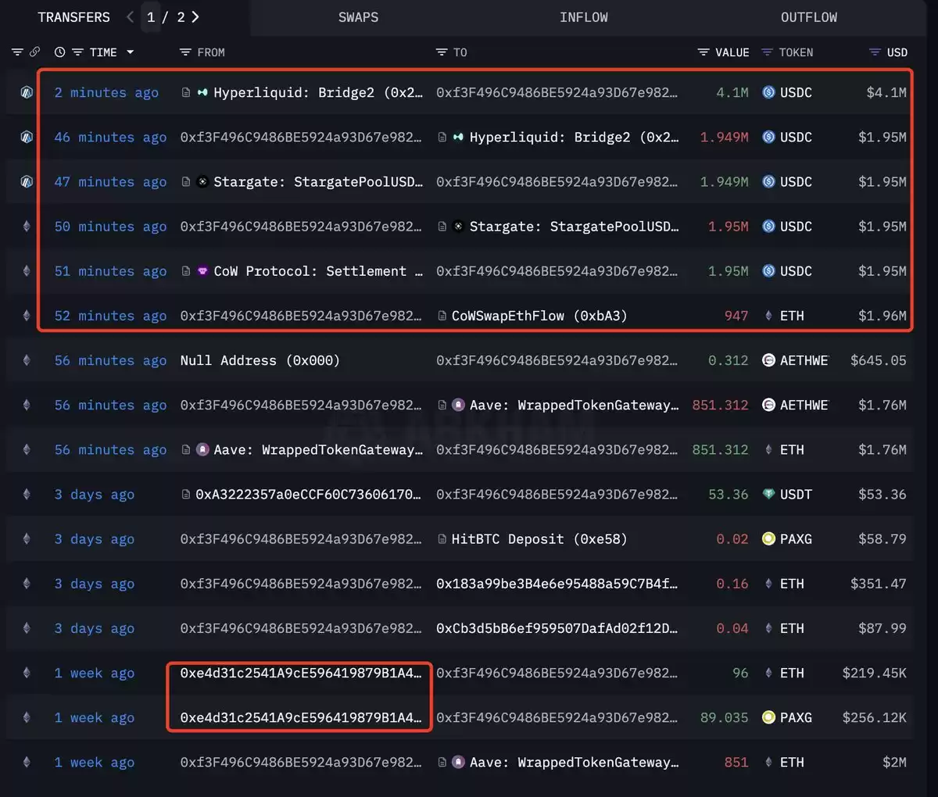Open Null Address (0x000) sender

click(x=260, y=360)
